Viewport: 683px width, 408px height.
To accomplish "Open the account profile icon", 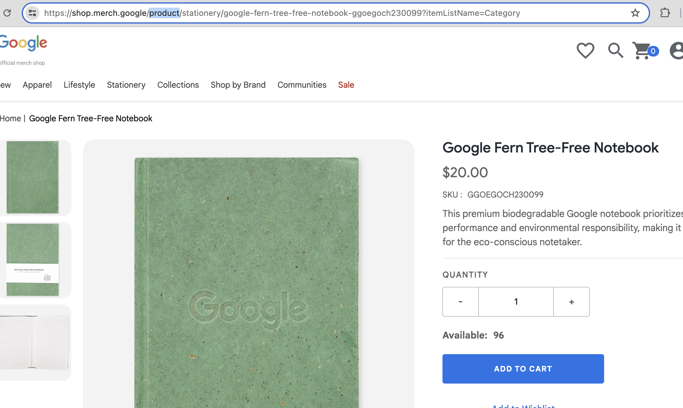I will 677,51.
